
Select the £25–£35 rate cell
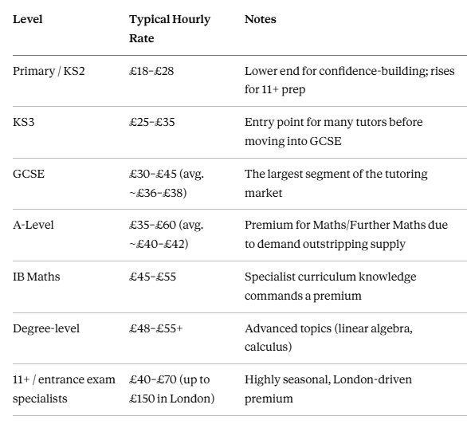pyautogui.click(x=152, y=122)
